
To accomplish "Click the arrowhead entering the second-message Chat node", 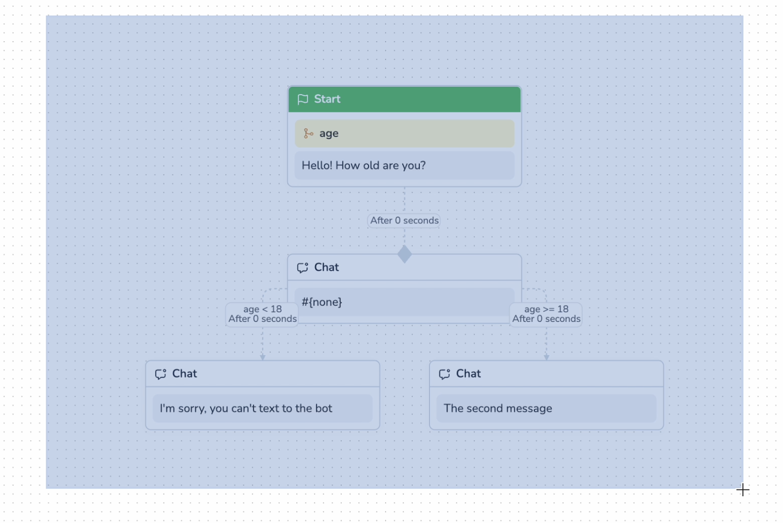I will [x=547, y=357].
